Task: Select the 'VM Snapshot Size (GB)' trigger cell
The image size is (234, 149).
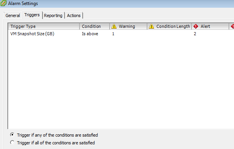Action: pyautogui.click(x=32, y=34)
